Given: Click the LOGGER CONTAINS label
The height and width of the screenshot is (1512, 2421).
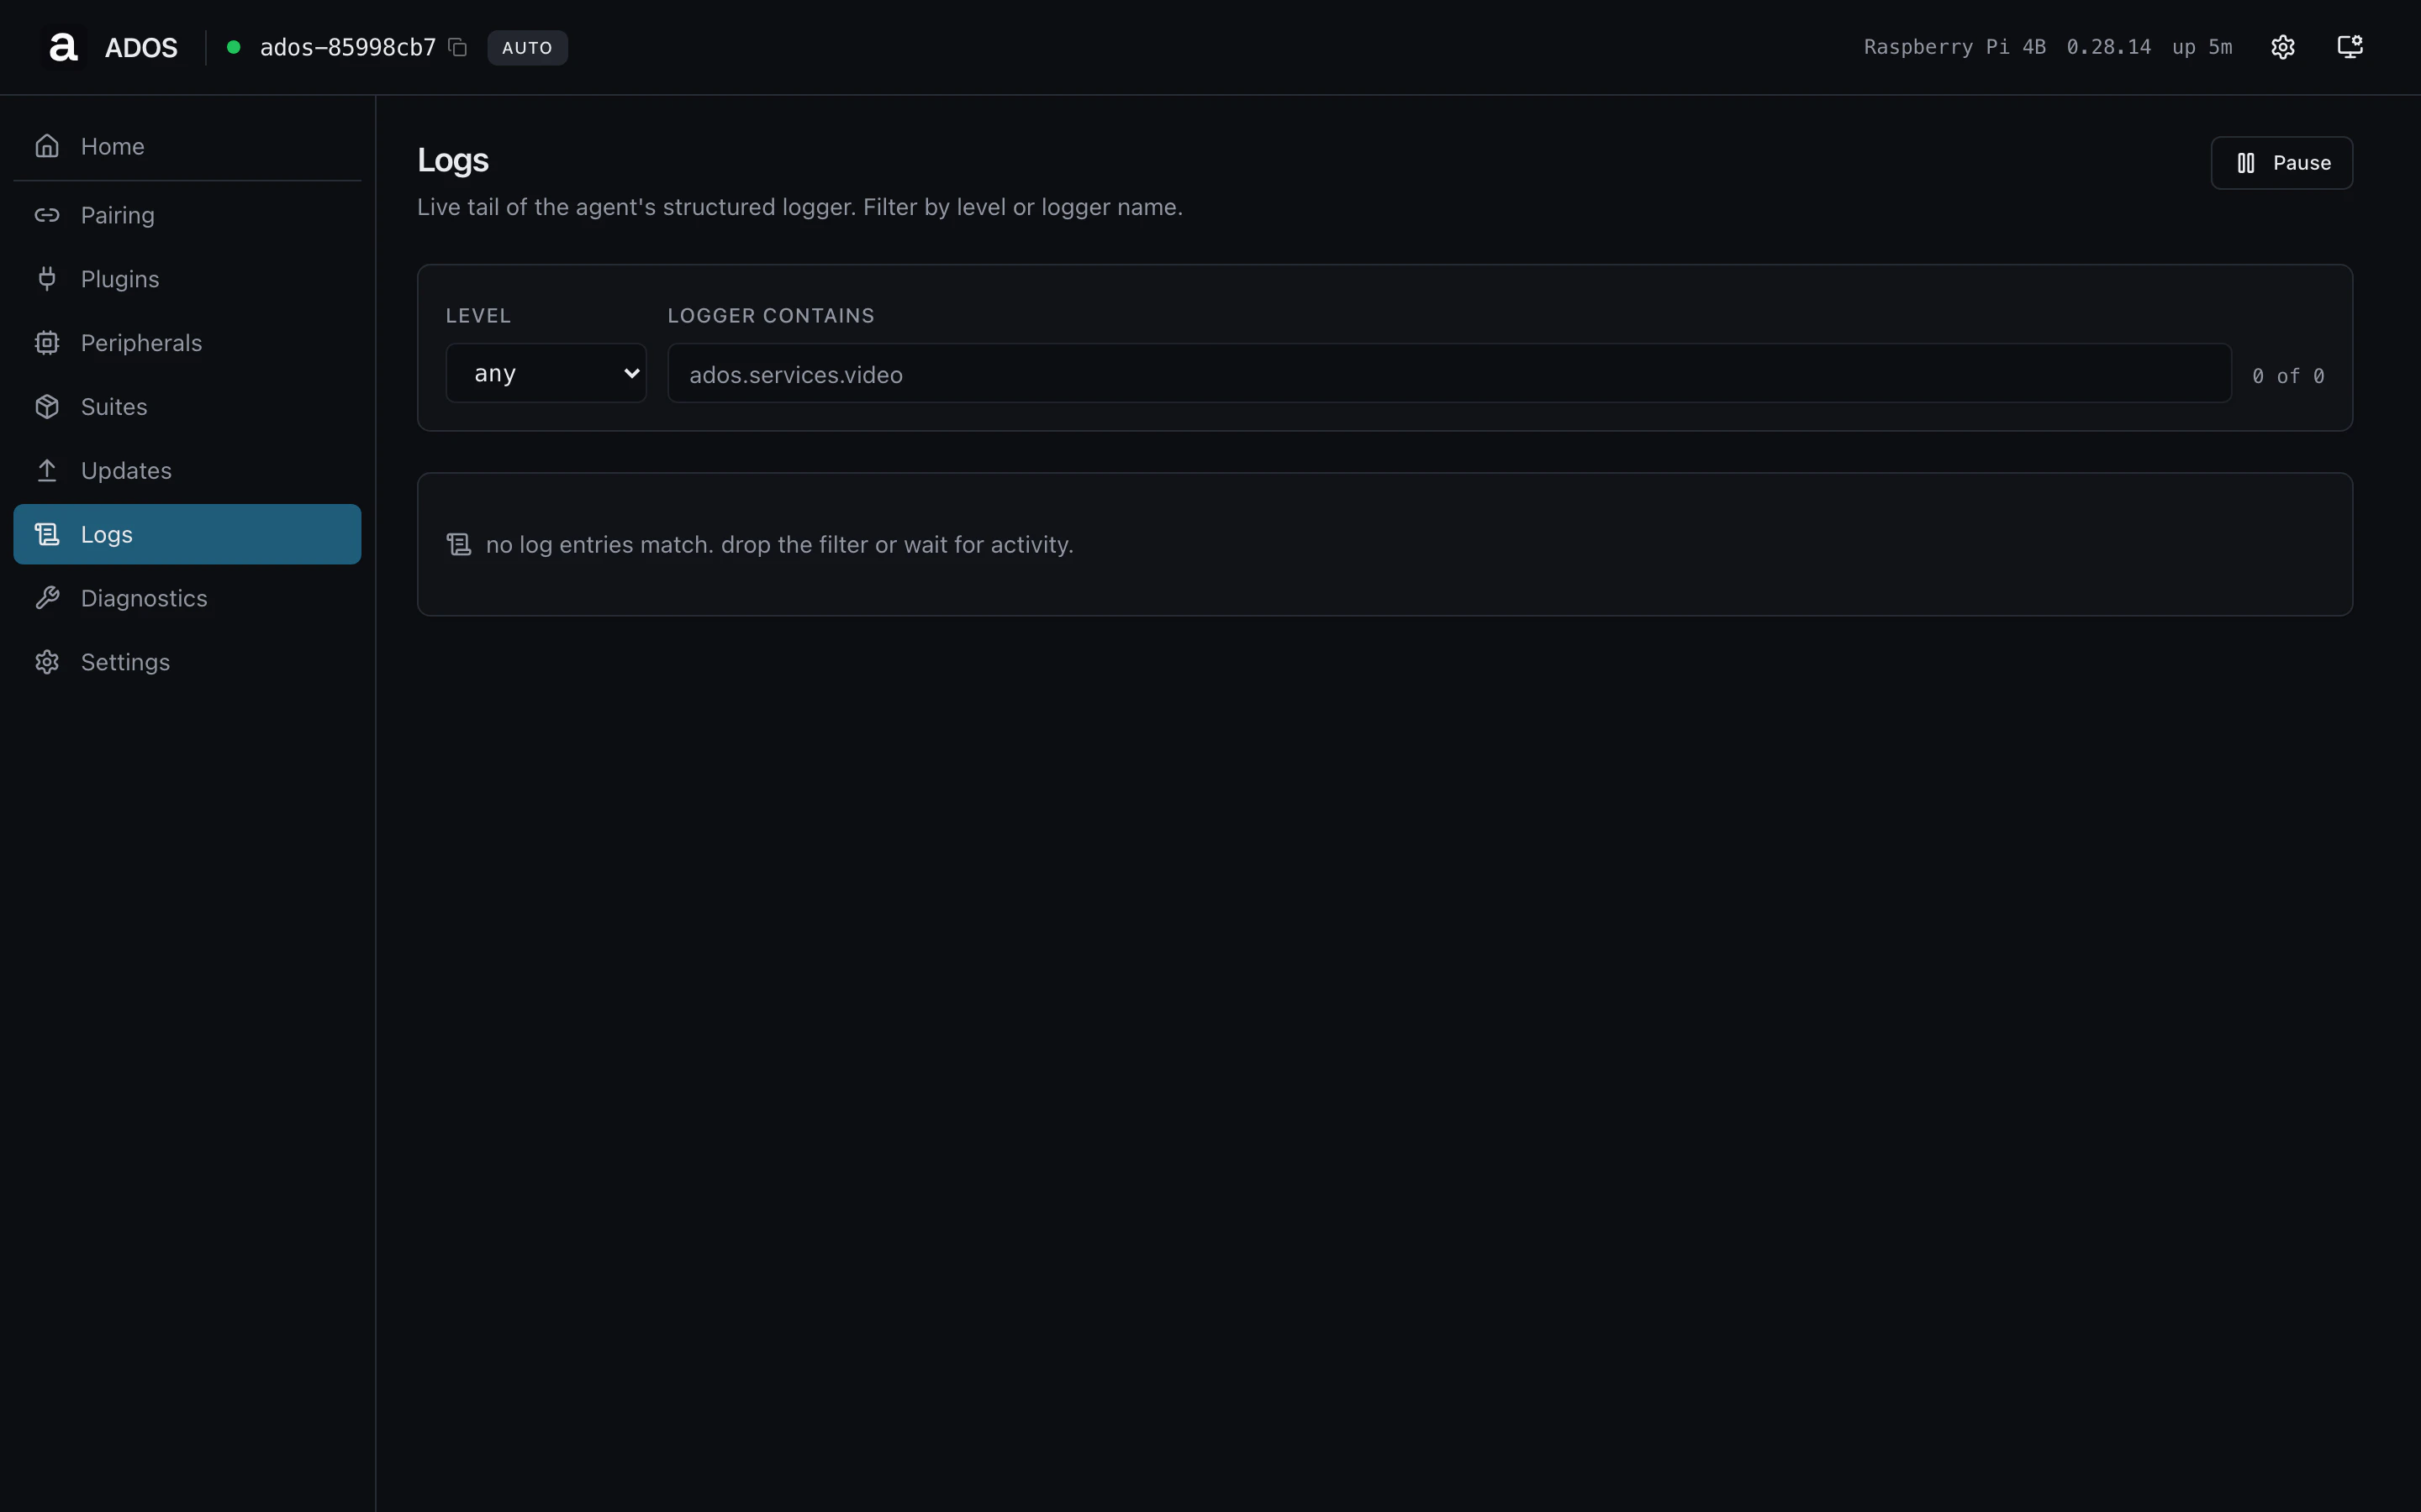Looking at the screenshot, I should (770, 316).
